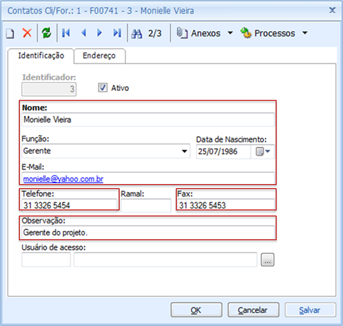
Task: Go to first record arrow
Action: click(x=66, y=33)
